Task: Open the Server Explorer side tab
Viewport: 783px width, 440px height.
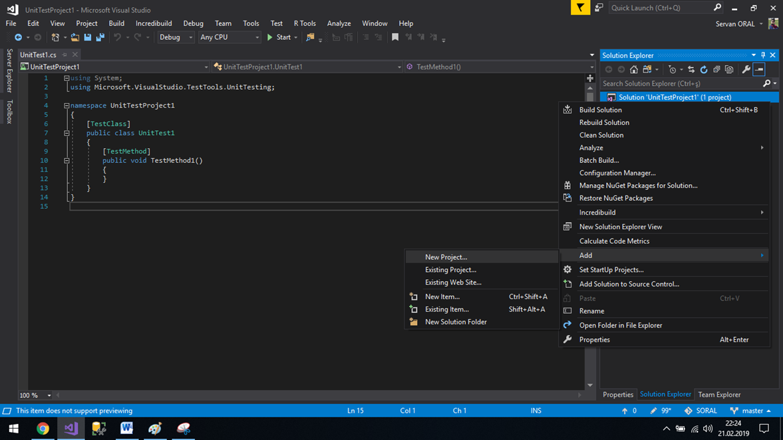Action: 9,70
